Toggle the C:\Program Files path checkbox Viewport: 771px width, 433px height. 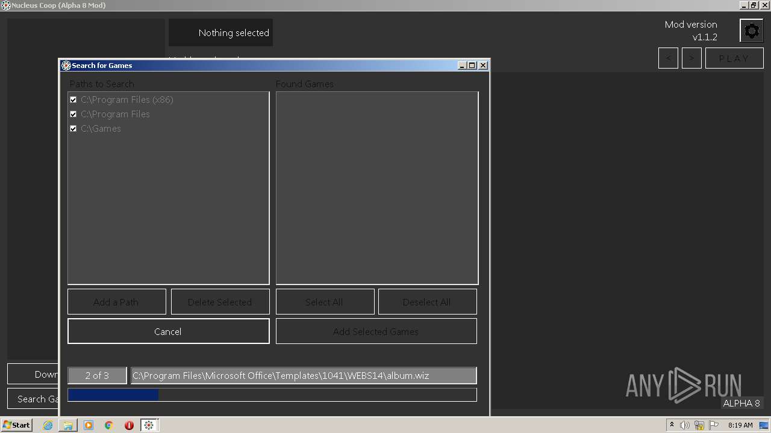(x=73, y=114)
